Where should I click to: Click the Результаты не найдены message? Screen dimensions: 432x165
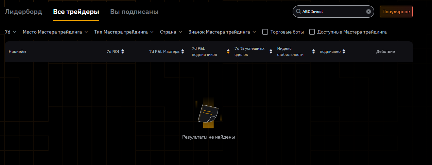pos(209,137)
